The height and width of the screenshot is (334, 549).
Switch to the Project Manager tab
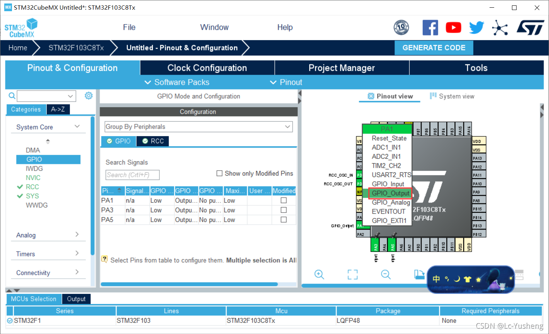[342, 68]
